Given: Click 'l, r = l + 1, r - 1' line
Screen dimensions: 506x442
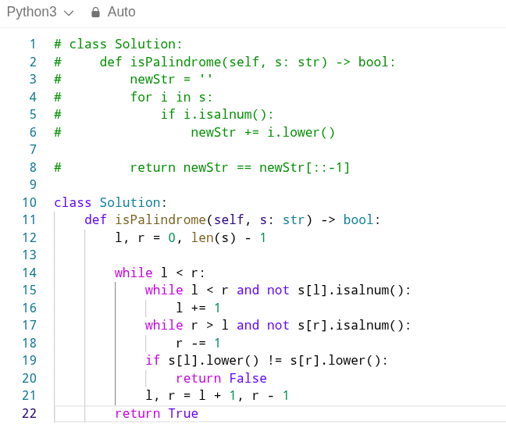Looking at the screenshot, I should [217, 396].
